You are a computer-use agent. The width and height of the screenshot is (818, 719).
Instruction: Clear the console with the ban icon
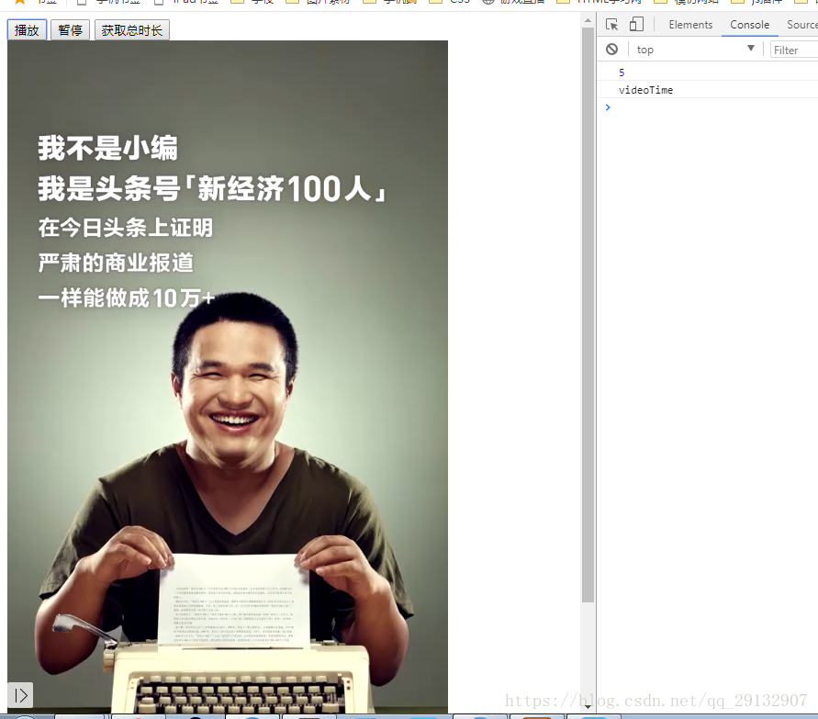coord(612,49)
